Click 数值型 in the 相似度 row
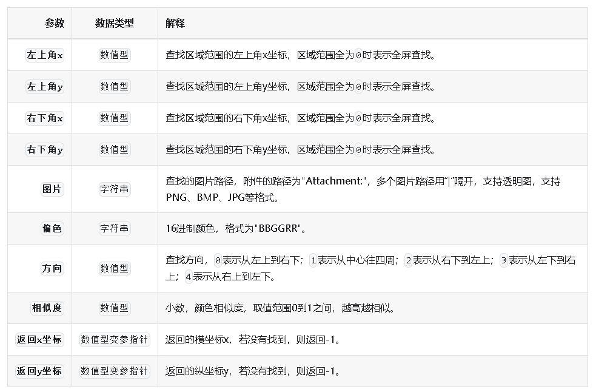Image resolution: width=596 pixels, height=392 pixels. click(115, 308)
